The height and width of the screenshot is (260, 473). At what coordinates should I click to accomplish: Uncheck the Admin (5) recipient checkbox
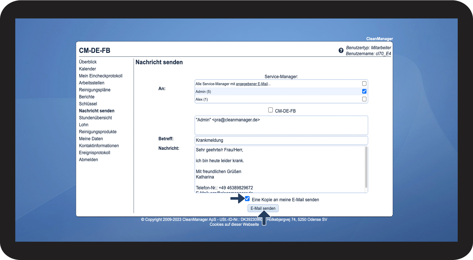pyautogui.click(x=364, y=91)
